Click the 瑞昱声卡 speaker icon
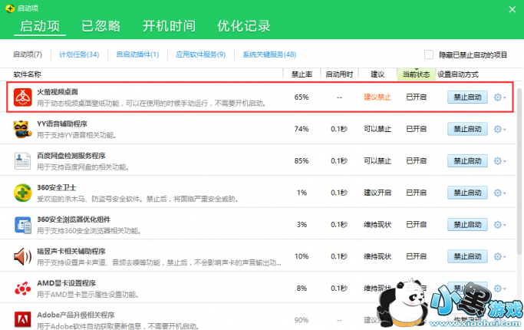This screenshot has height=330, width=524. coord(23,256)
